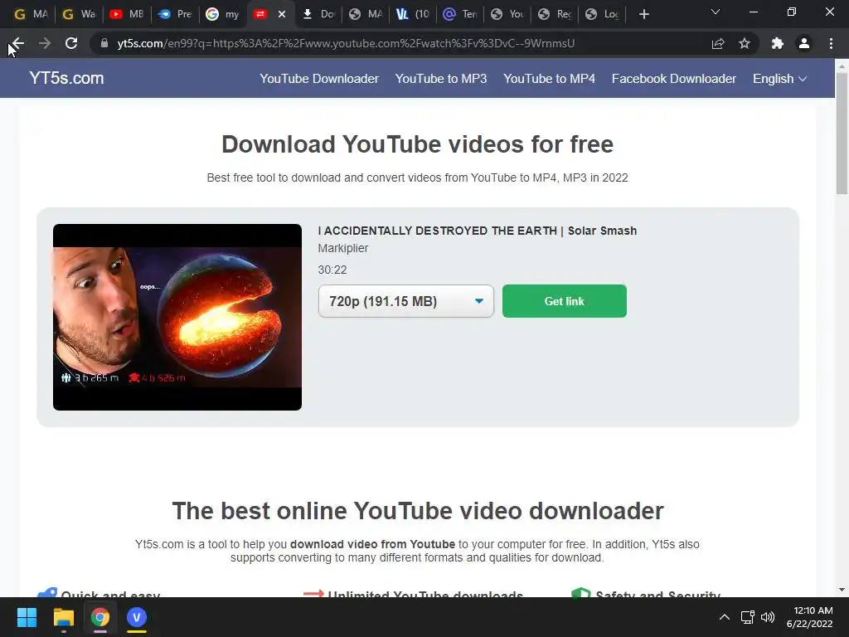Switch to the 'Wa' Google tab
Viewport: 849px width, 637px height.
point(79,14)
